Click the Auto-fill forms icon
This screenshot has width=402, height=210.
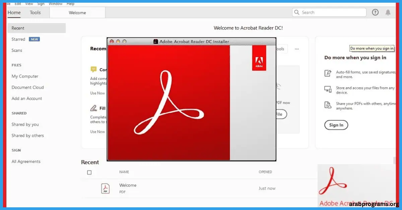click(328, 73)
